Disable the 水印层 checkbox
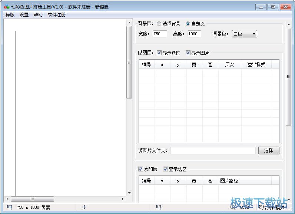This screenshot has height=214, width=295. tap(140, 169)
